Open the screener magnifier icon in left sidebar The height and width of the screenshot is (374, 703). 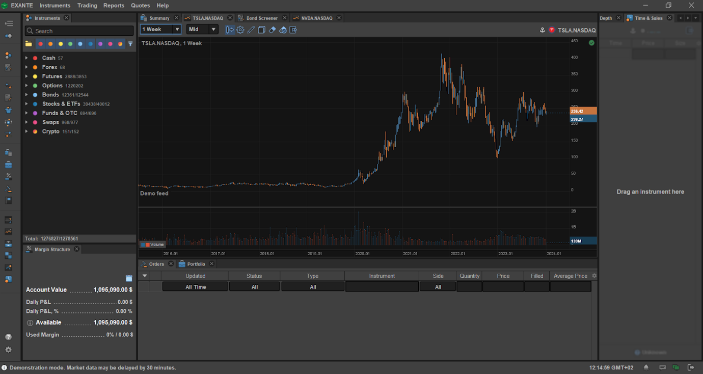[8, 67]
